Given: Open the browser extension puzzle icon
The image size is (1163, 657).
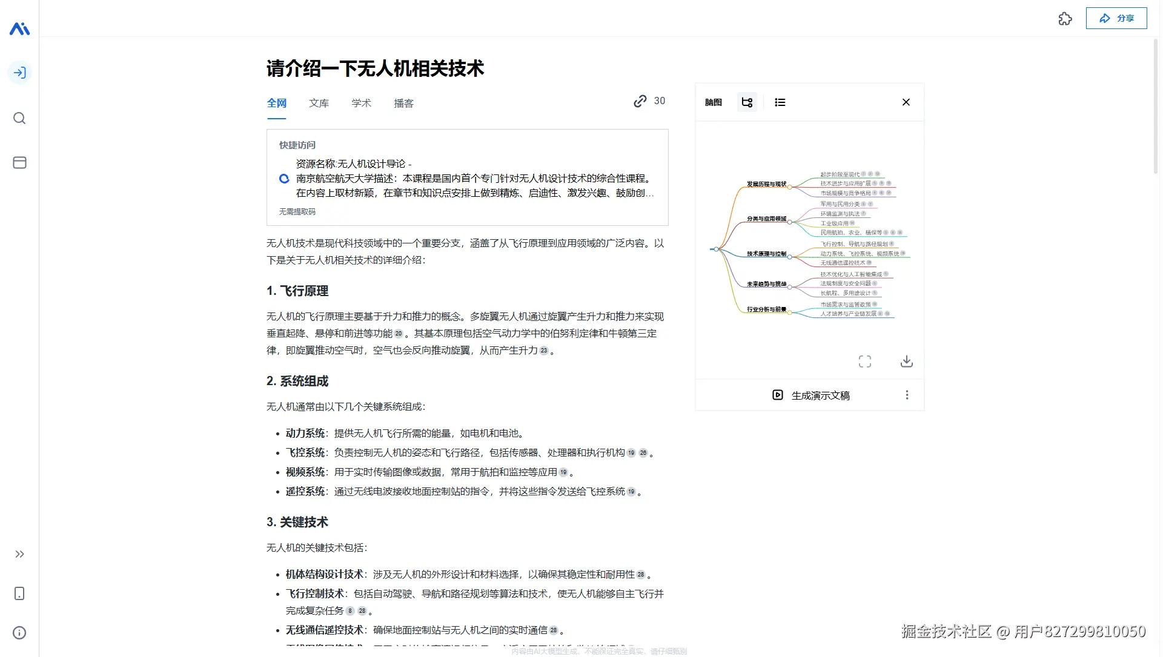Looking at the screenshot, I should coord(1065,19).
